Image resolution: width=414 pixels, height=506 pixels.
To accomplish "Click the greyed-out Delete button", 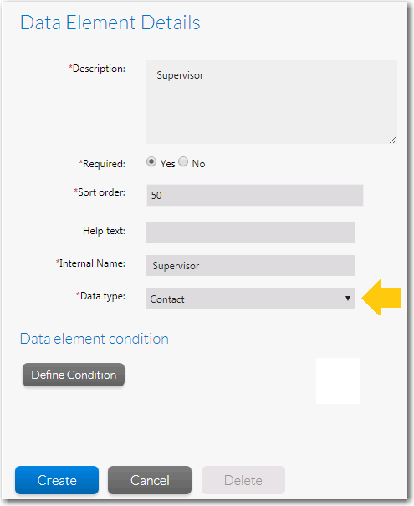I will 243,480.
